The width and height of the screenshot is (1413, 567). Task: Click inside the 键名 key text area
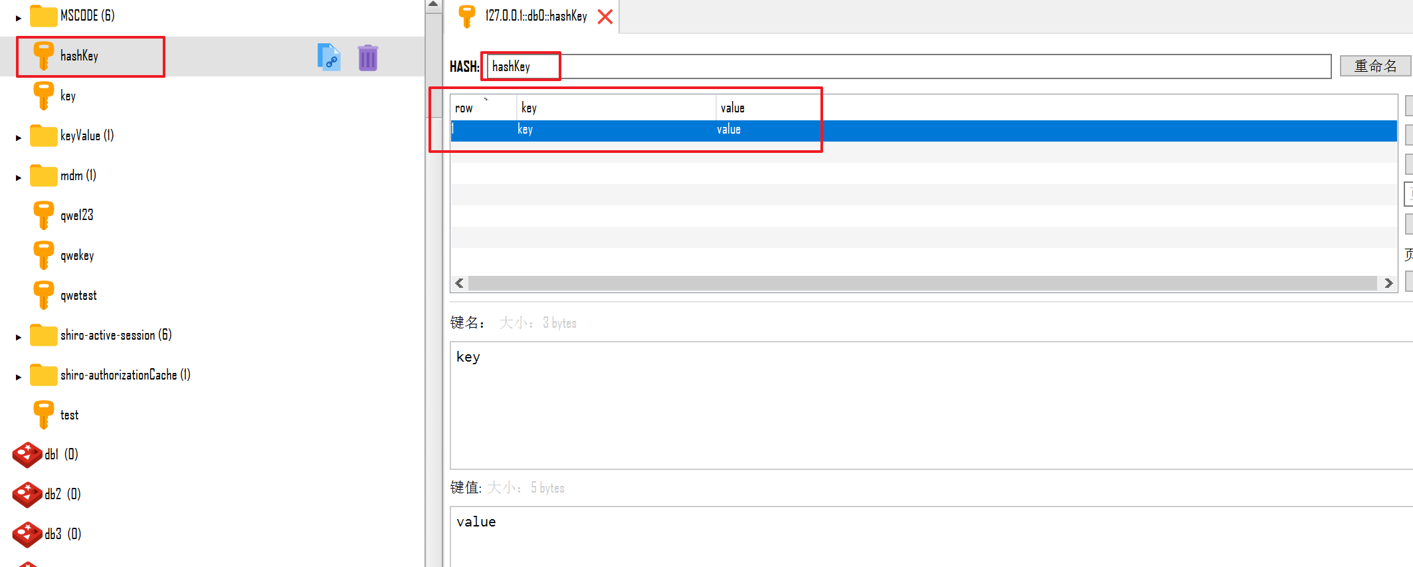pos(931,405)
